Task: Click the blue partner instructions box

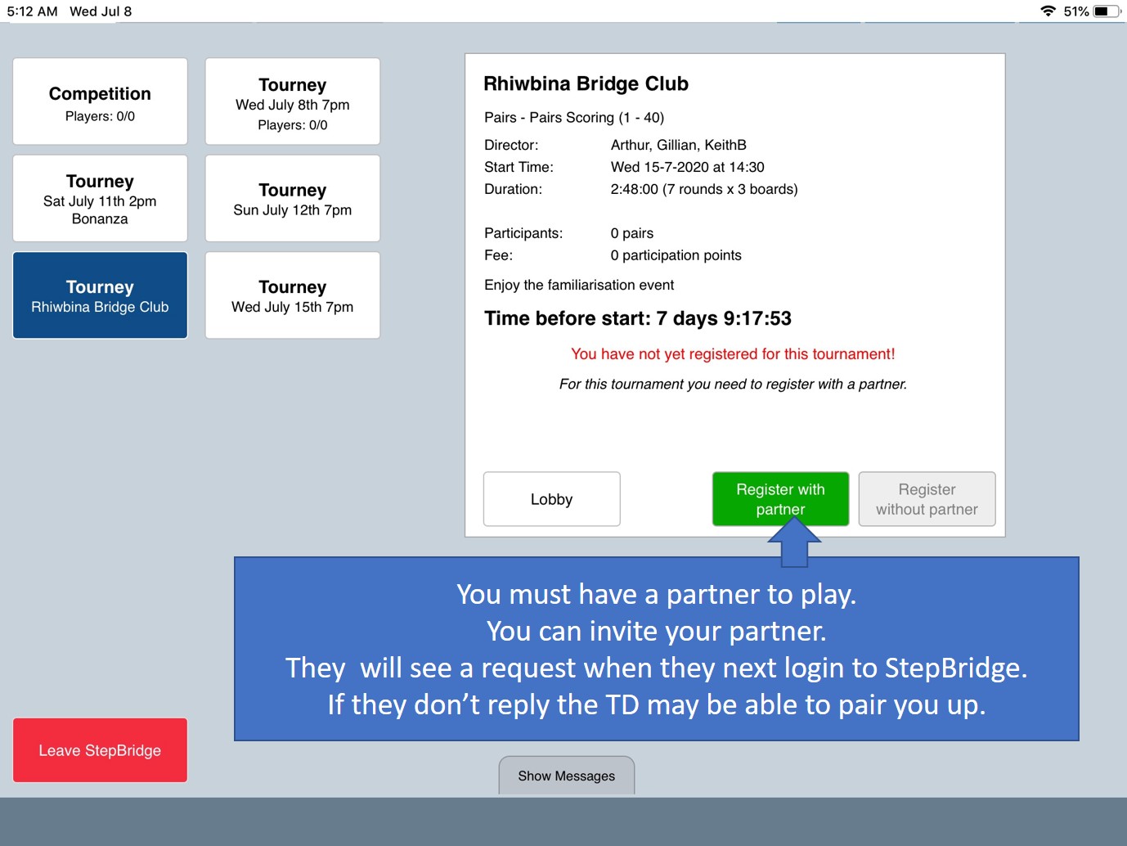Action: (x=656, y=650)
